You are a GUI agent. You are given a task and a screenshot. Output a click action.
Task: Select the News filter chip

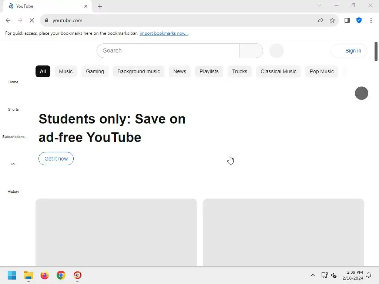[180, 71]
